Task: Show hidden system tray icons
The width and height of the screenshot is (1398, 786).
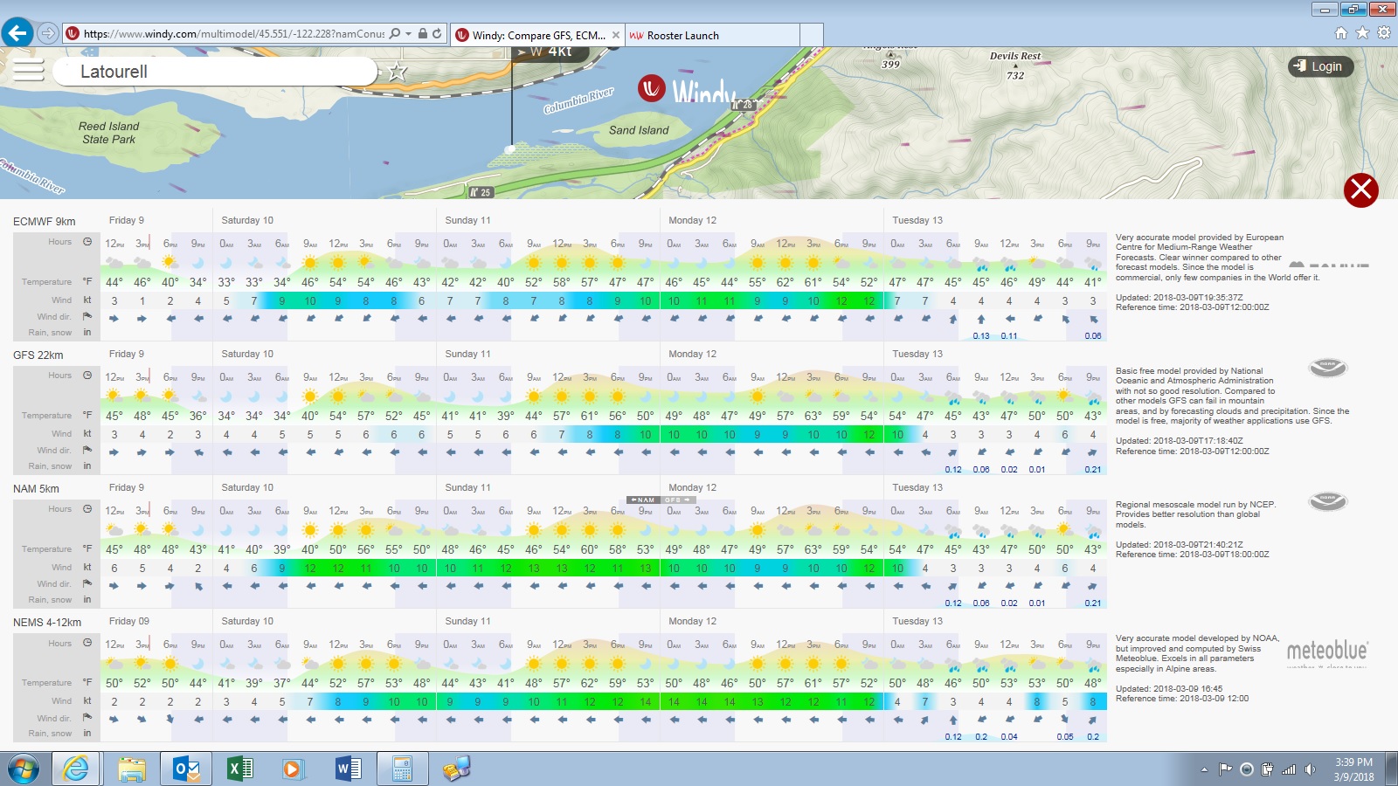Action: [x=1204, y=769]
